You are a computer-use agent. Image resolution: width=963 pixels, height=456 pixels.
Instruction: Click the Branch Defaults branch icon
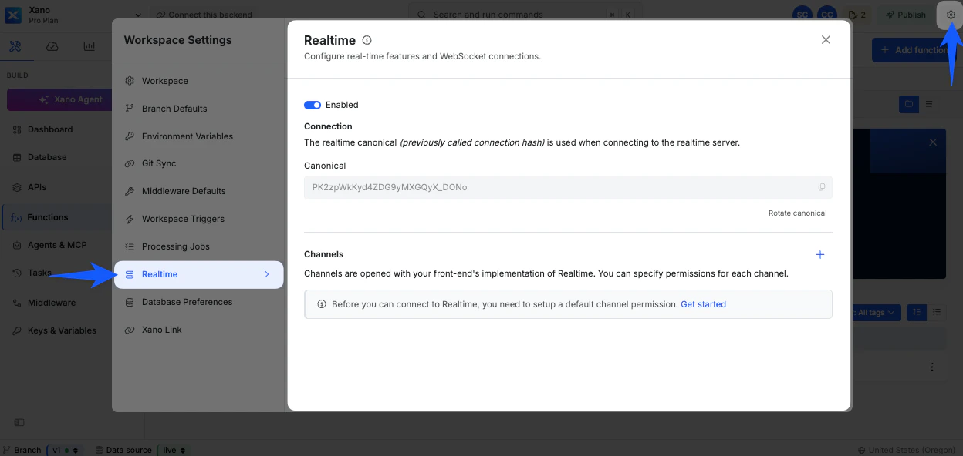[x=130, y=109]
